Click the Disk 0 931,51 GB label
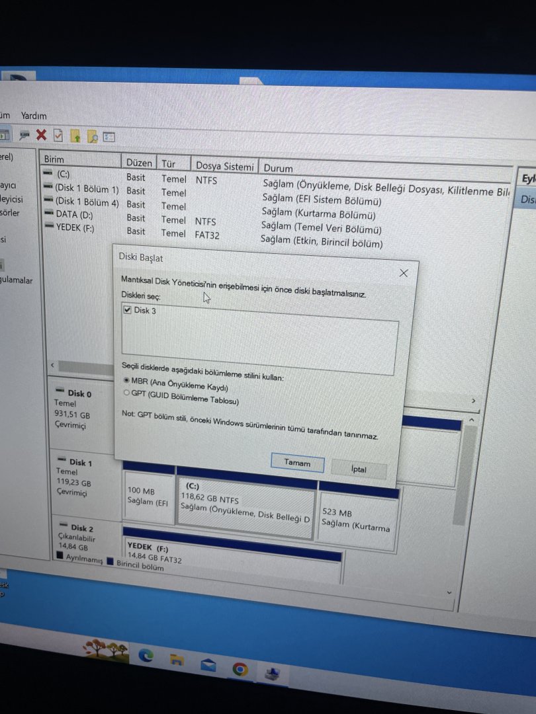 pos(72,415)
